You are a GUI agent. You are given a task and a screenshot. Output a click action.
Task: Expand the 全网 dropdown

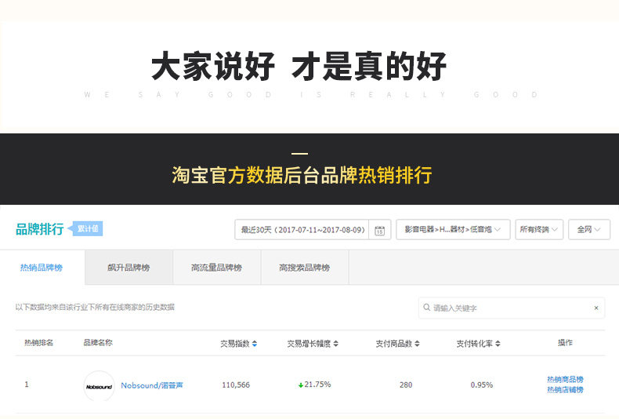click(x=589, y=230)
